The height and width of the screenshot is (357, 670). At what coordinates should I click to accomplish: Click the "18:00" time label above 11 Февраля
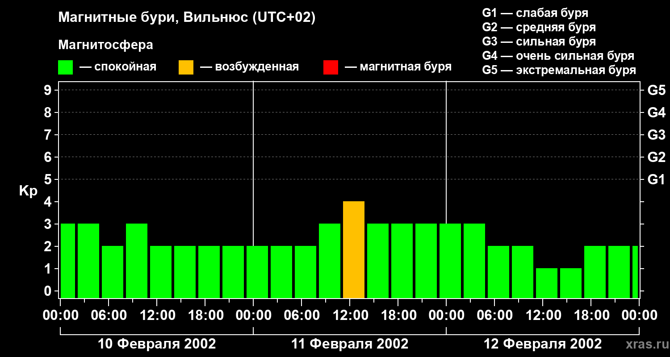[398, 315]
